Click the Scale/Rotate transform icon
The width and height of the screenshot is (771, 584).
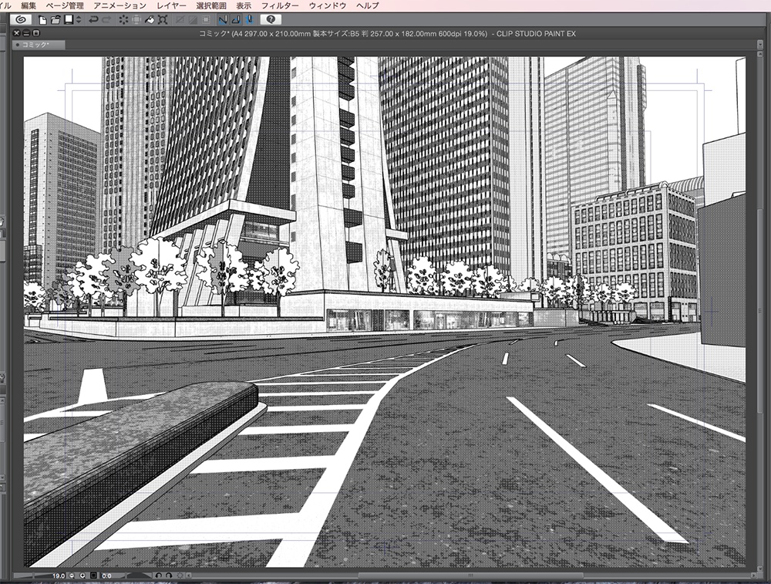[163, 20]
